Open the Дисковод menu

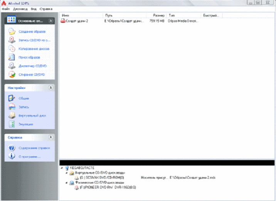tap(20, 9)
